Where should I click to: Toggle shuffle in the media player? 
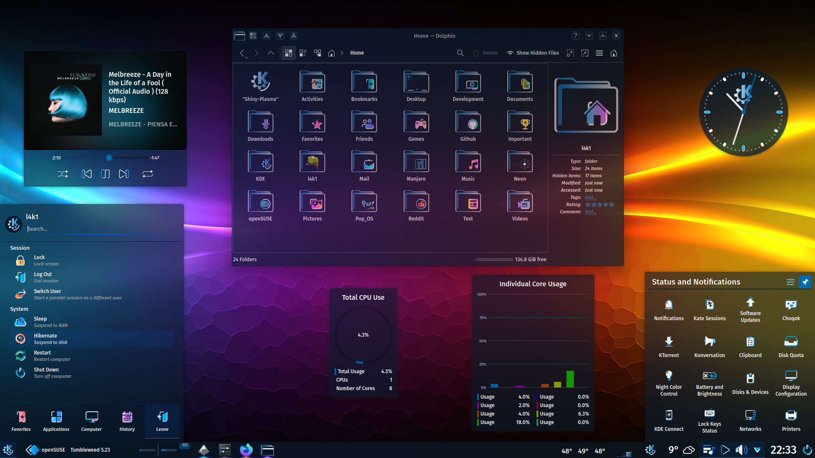(62, 174)
